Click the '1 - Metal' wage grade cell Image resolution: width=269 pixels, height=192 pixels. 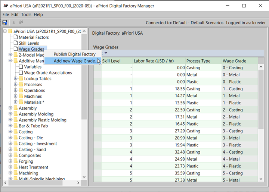pos(239,96)
